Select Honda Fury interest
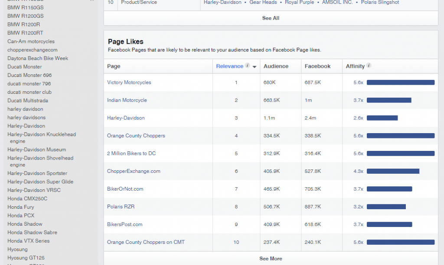 coord(21,207)
